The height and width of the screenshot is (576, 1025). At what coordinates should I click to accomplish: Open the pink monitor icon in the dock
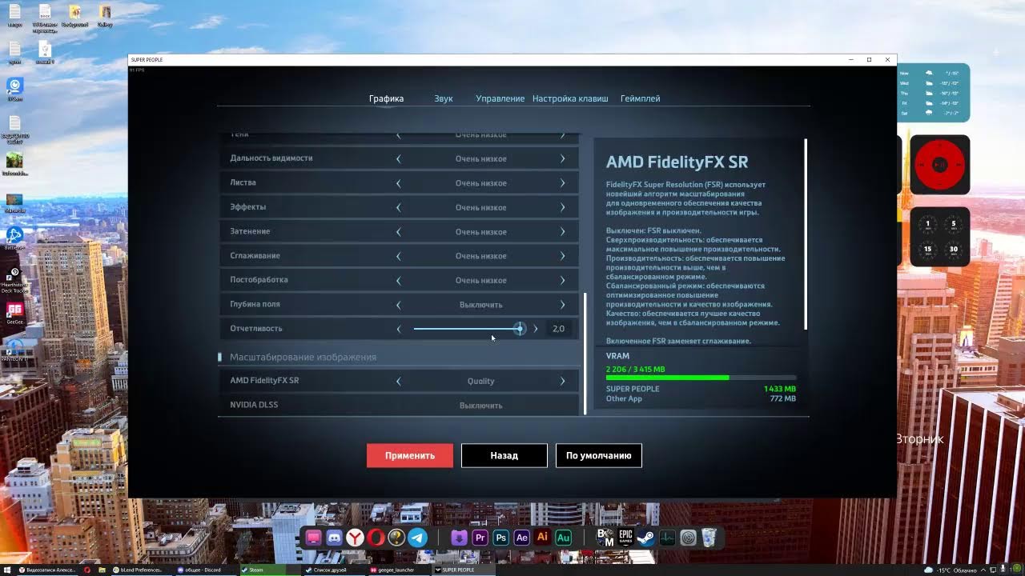(x=313, y=538)
